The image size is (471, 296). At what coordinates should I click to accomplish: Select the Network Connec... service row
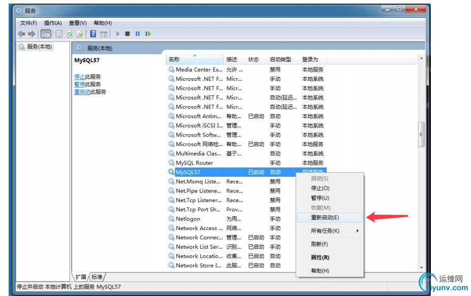point(231,237)
